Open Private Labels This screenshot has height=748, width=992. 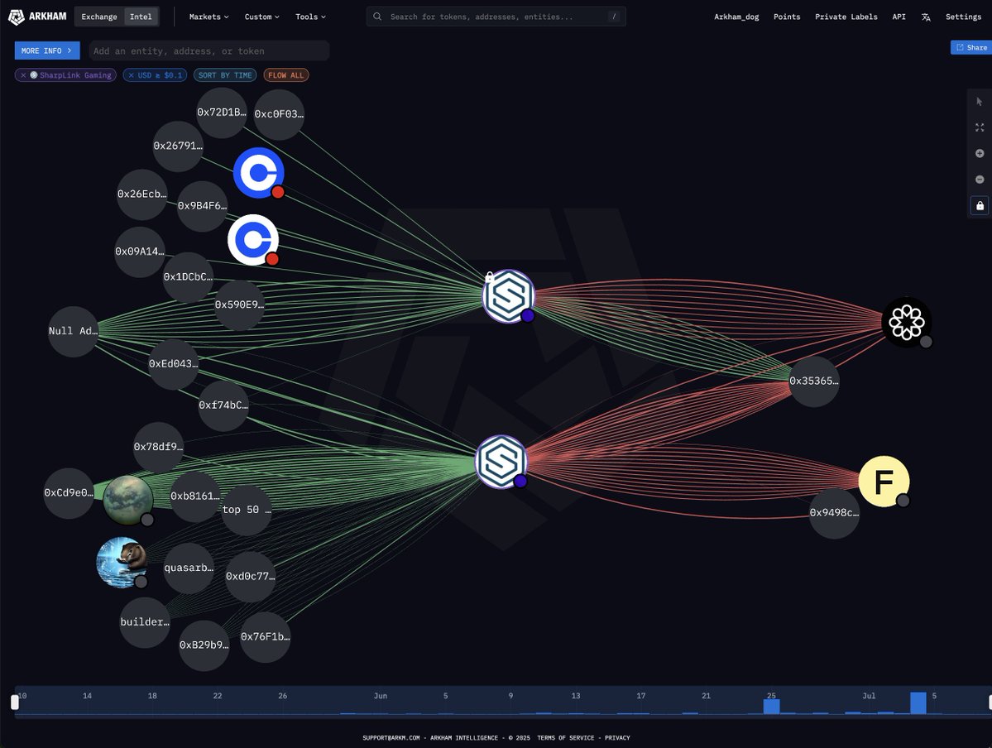[x=846, y=17]
